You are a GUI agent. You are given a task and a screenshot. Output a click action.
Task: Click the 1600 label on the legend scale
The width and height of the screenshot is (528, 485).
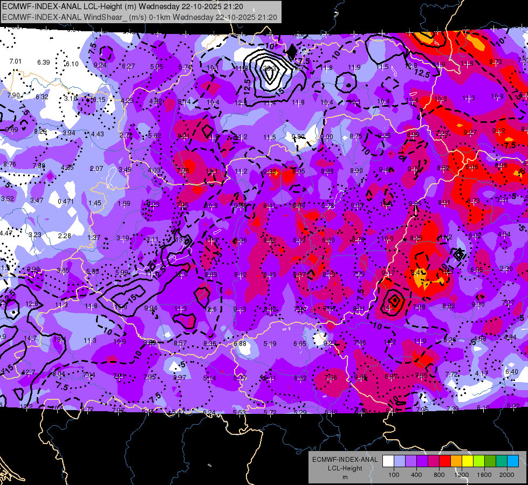click(x=484, y=475)
